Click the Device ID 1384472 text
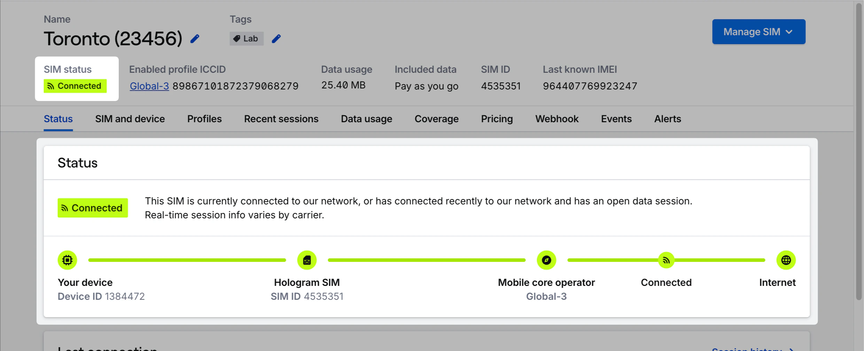 101,296
